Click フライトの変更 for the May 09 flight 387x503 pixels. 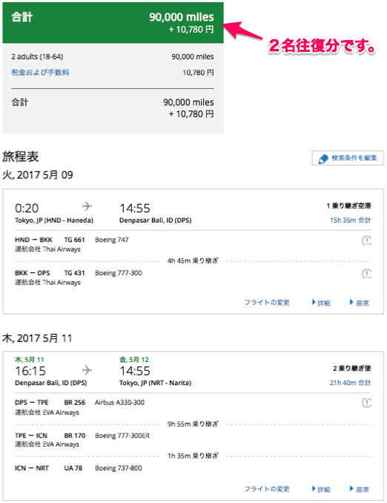coord(267,303)
